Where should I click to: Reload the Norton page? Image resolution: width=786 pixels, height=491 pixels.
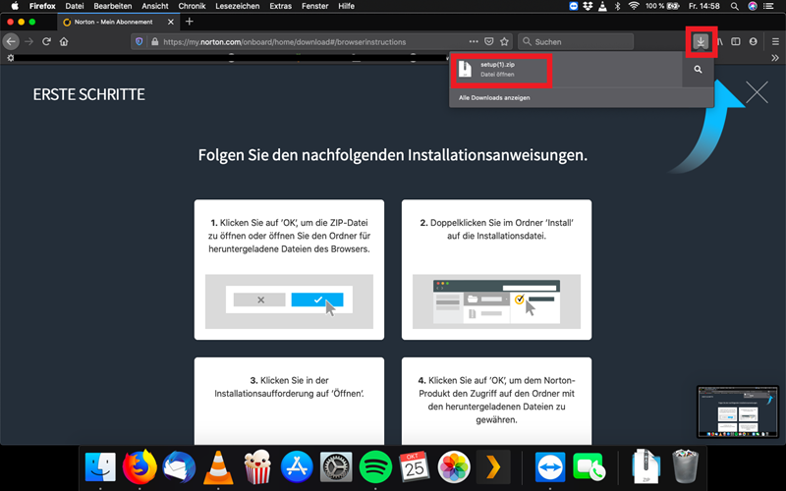point(46,41)
